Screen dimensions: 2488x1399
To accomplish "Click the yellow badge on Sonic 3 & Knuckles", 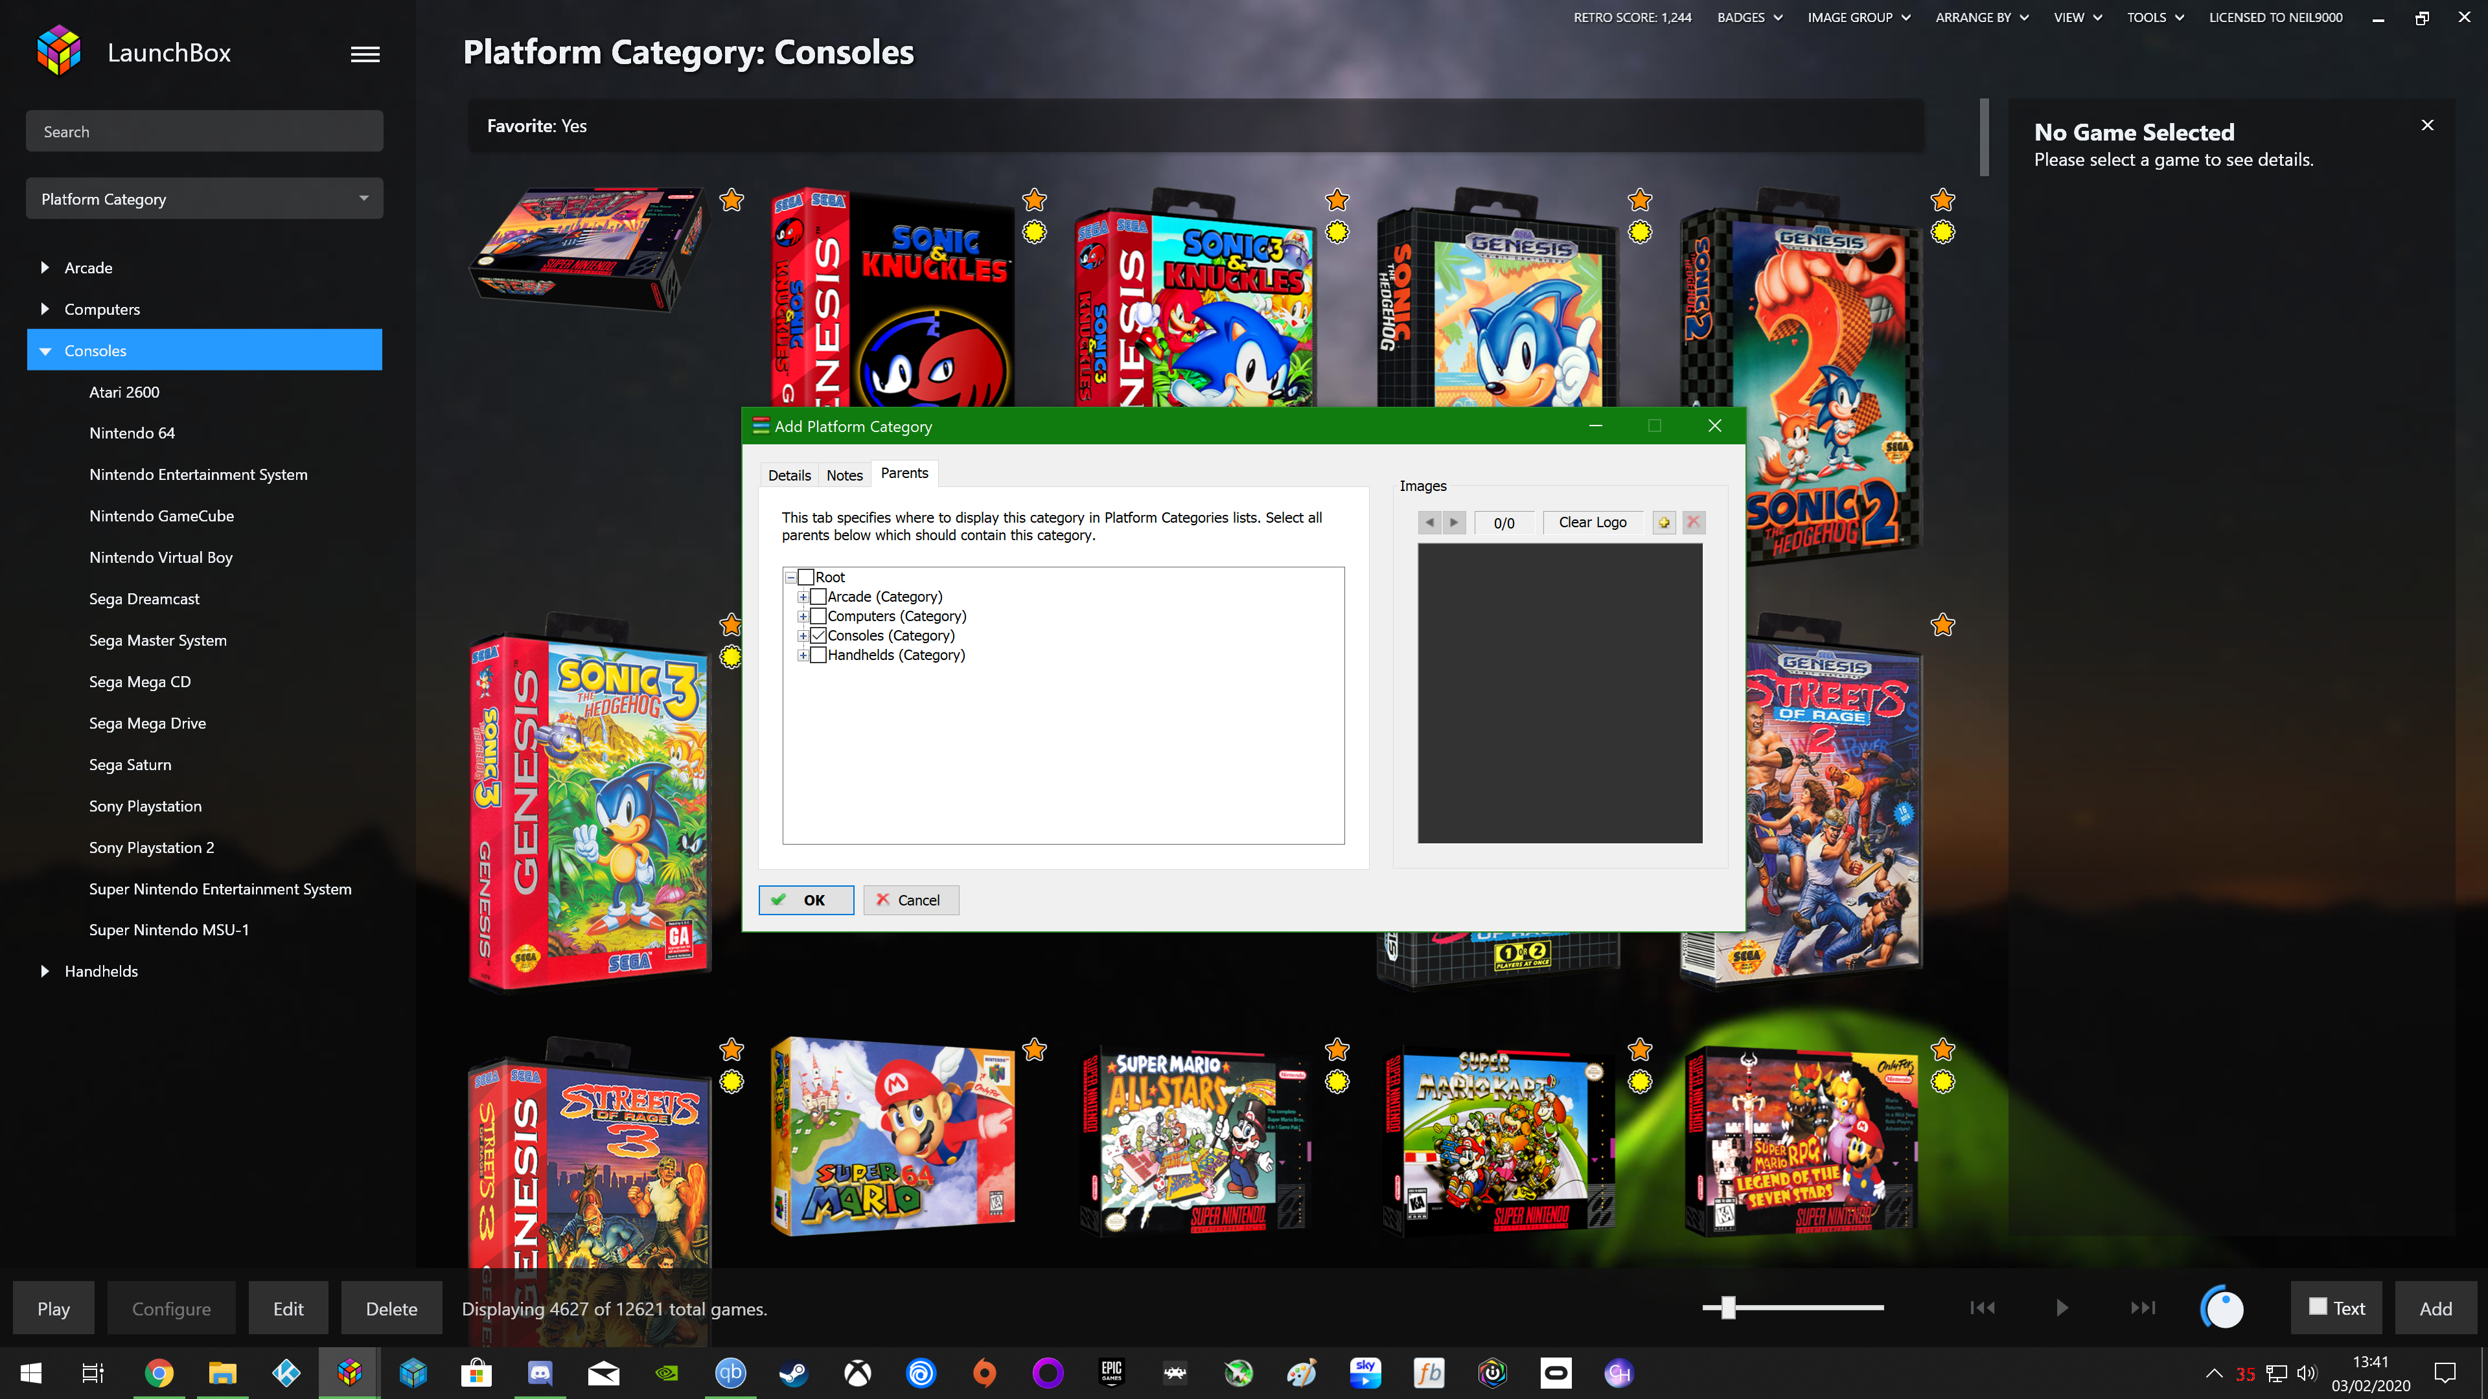I will click(x=1337, y=232).
